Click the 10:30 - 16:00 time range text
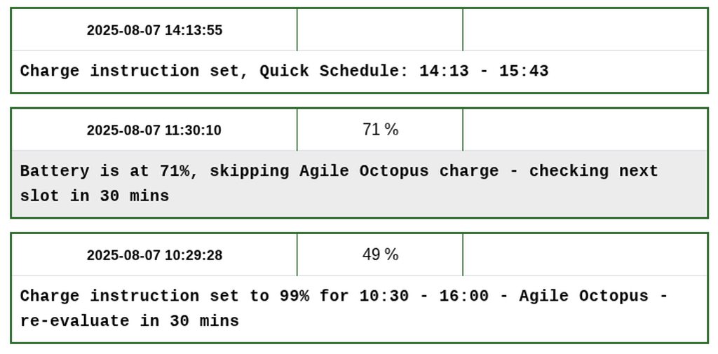This screenshot has height=354, width=718. point(424,297)
